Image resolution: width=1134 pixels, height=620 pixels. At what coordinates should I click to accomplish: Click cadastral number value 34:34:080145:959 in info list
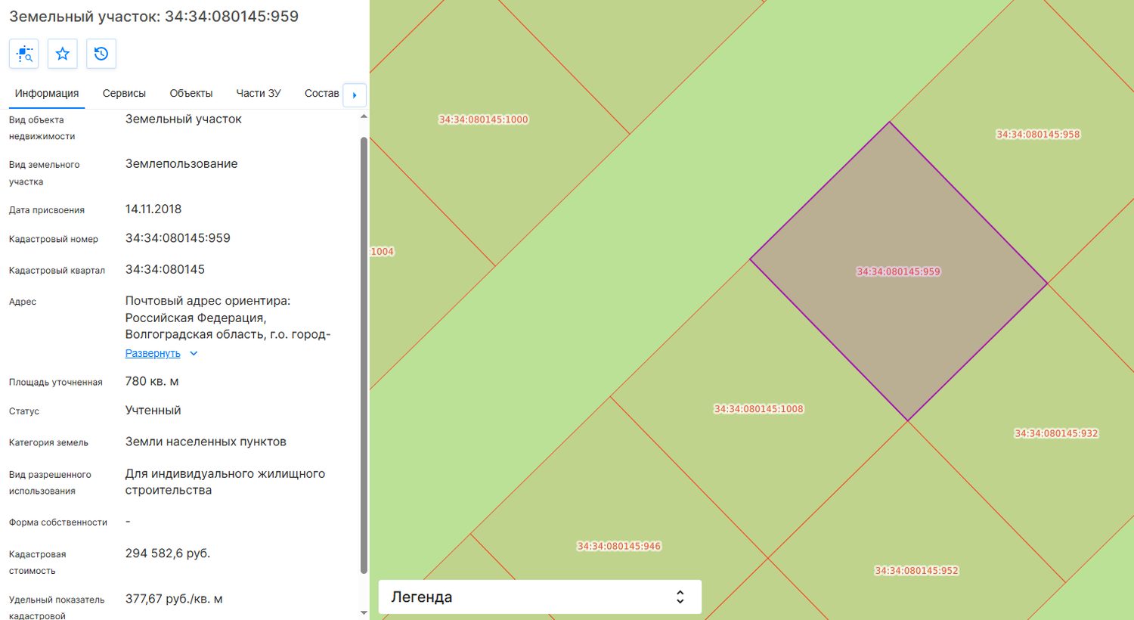pos(178,238)
